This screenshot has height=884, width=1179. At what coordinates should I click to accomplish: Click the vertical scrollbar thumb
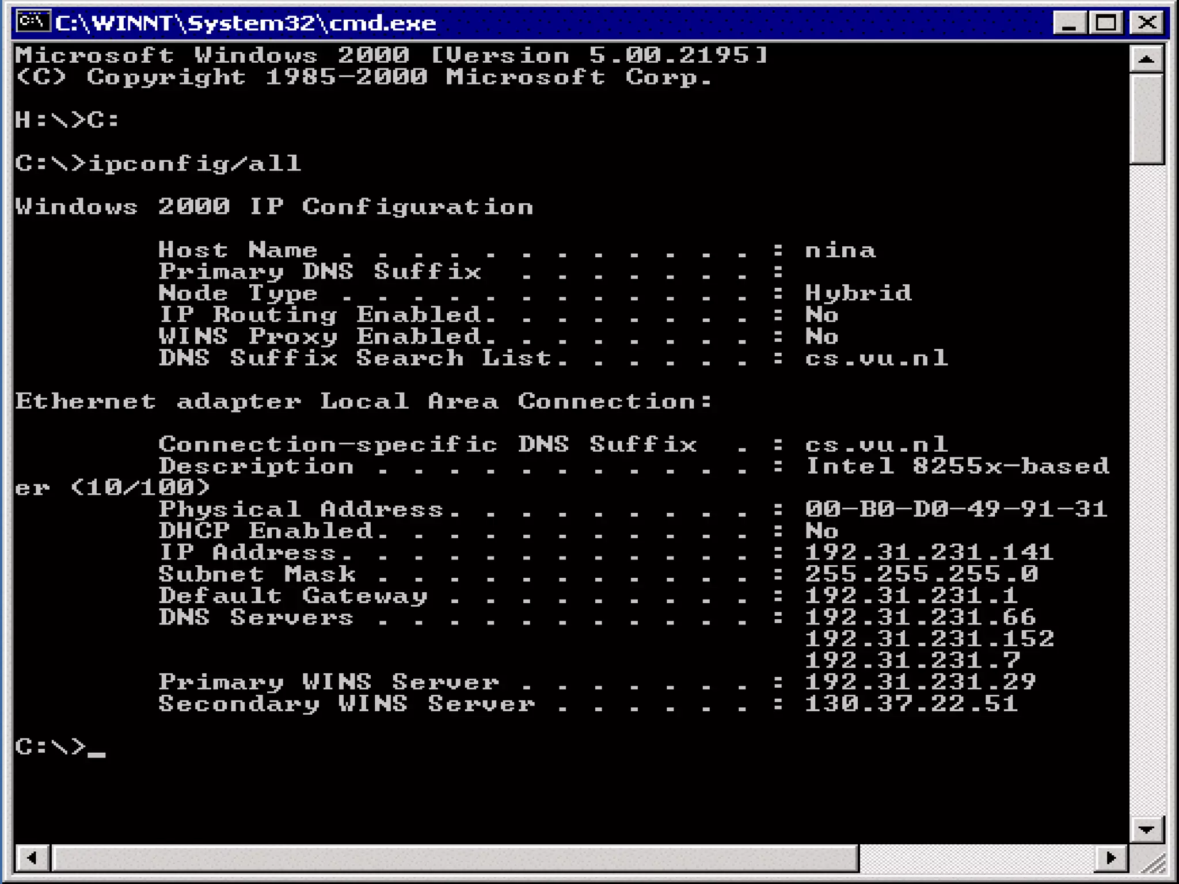click(x=1146, y=118)
